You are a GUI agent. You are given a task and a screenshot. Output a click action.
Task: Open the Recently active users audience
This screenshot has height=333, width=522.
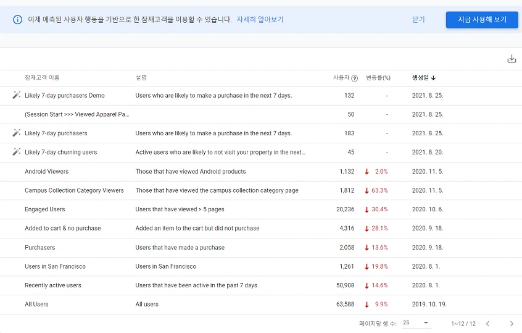tap(53, 285)
